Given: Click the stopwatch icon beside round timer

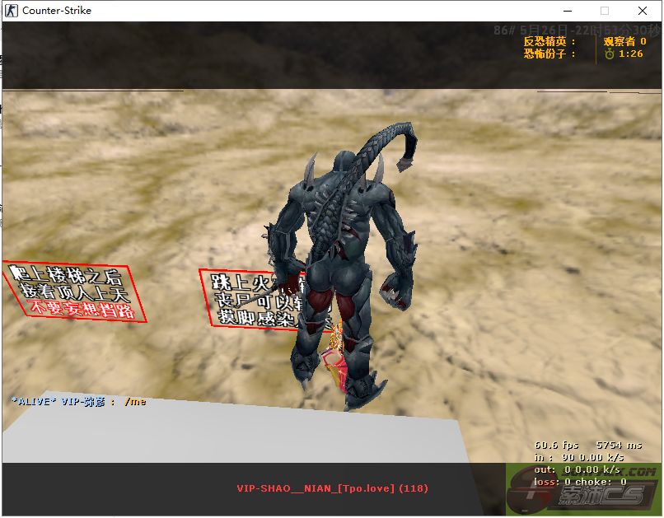Looking at the screenshot, I should [610, 54].
